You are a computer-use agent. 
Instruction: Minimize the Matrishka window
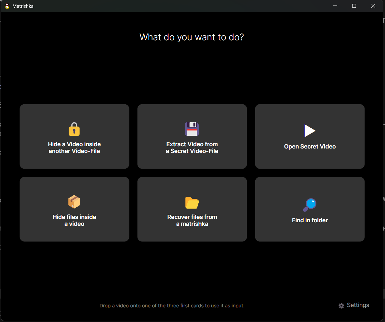335,6
